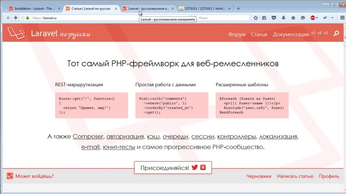The image size is (346, 194).
Task: Follow the 'контроллеры' link
Action: pos(236,136)
